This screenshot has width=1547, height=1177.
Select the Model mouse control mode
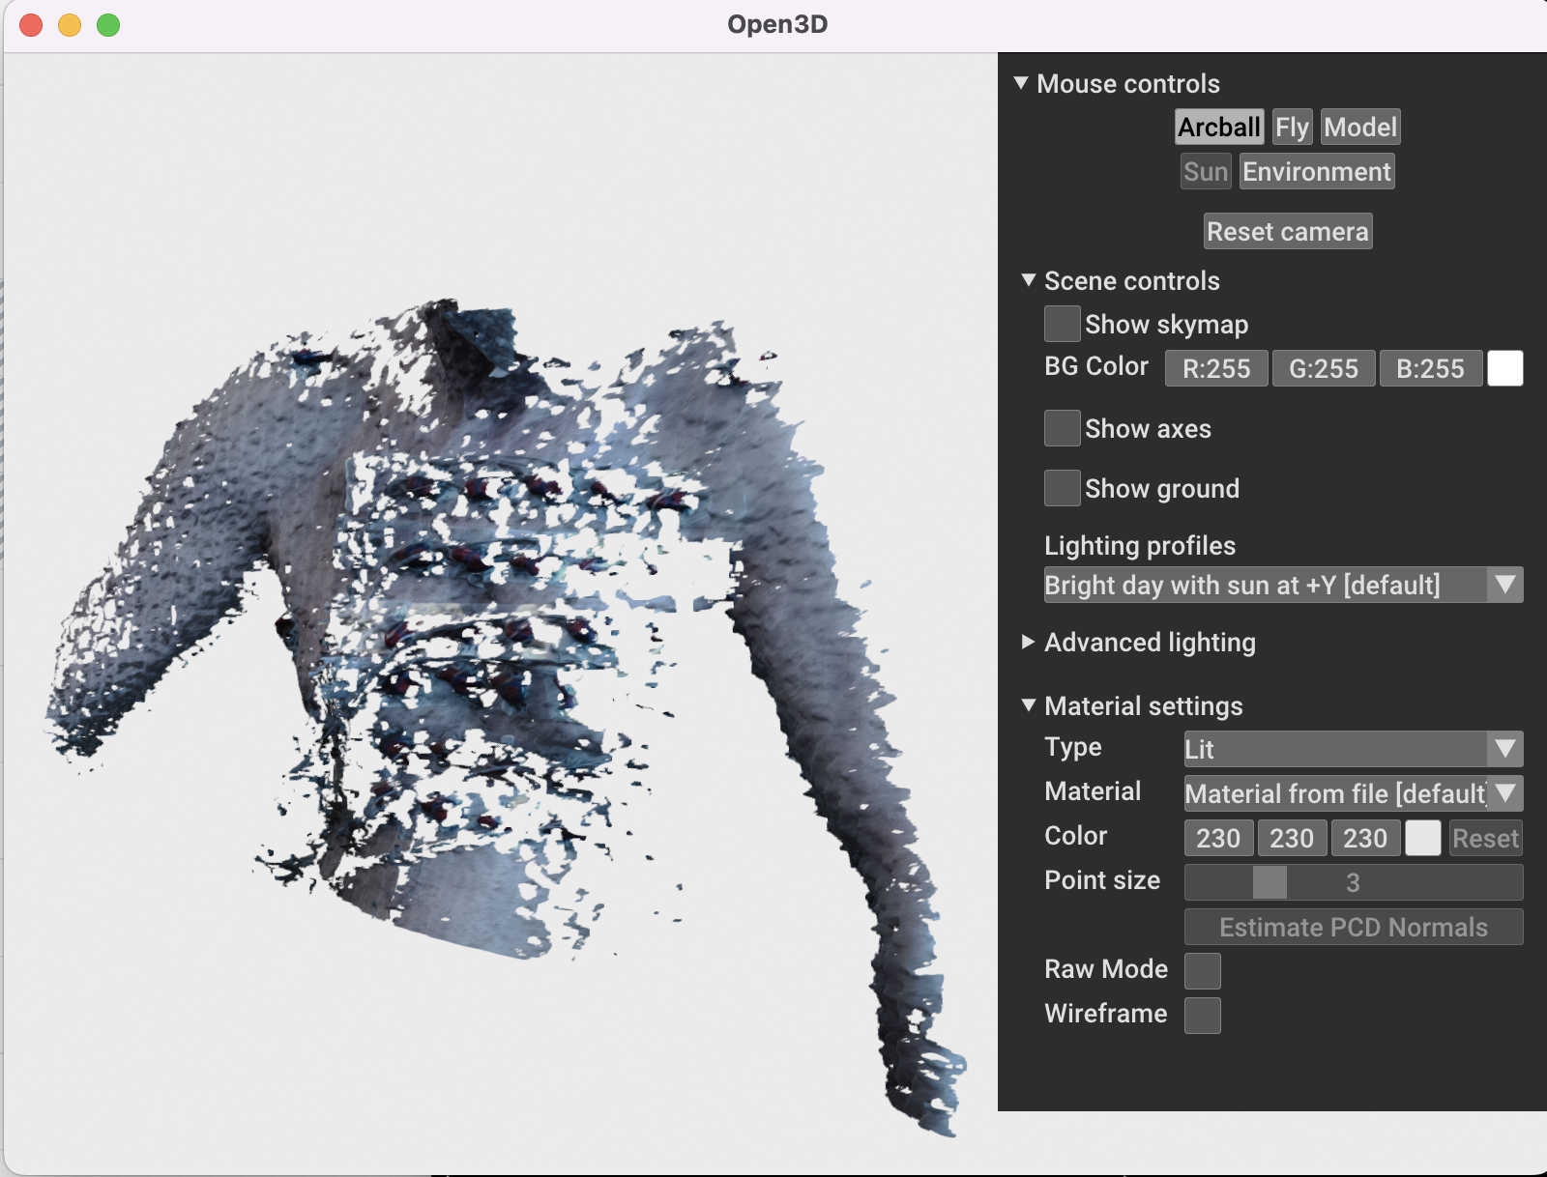click(1360, 127)
